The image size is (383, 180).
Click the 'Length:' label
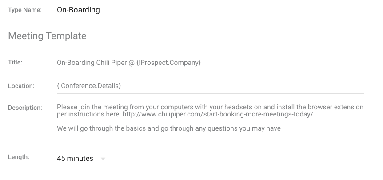(19, 157)
